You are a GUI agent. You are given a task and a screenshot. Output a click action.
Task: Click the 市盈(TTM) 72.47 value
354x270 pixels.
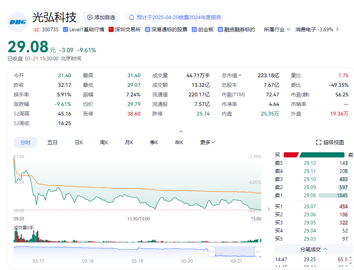click(x=273, y=95)
